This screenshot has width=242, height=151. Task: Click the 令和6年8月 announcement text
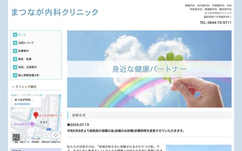pos(126,131)
